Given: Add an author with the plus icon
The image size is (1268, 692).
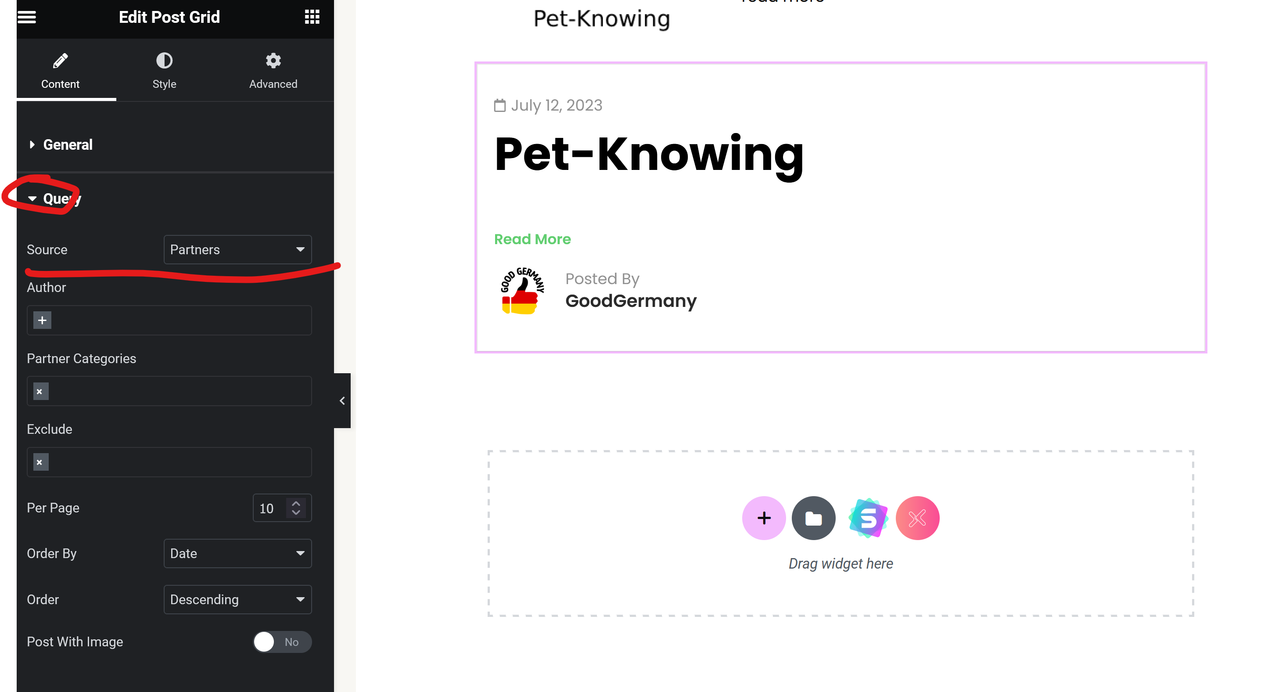Looking at the screenshot, I should pyautogui.click(x=42, y=320).
